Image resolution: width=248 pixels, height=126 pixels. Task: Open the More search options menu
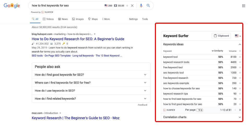point(106,19)
